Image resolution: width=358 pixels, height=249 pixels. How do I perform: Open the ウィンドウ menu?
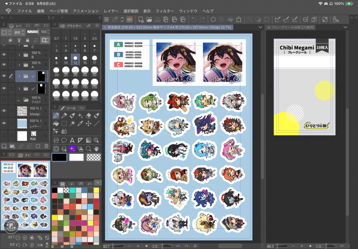[x=188, y=11]
